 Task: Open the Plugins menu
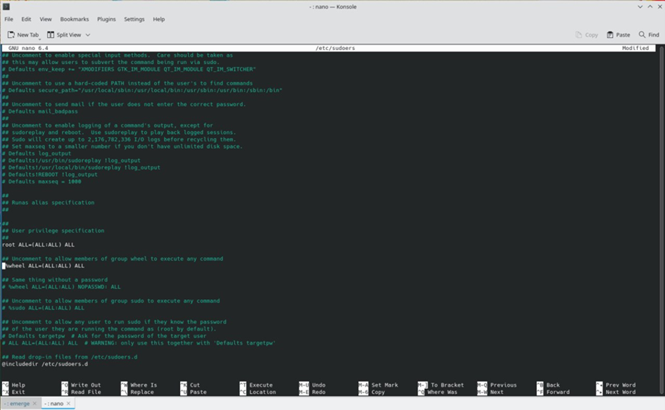(x=106, y=19)
